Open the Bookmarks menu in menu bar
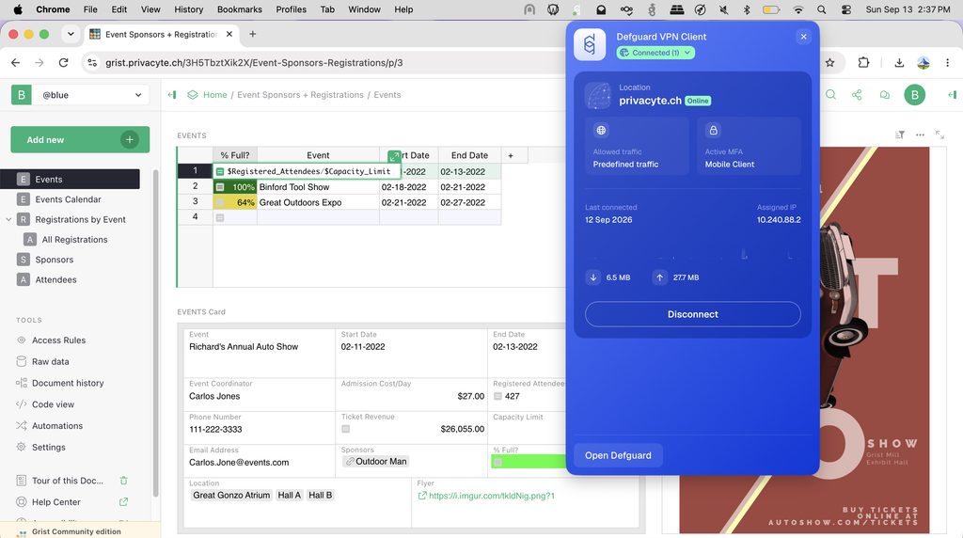The image size is (963, 538). point(240,9)
